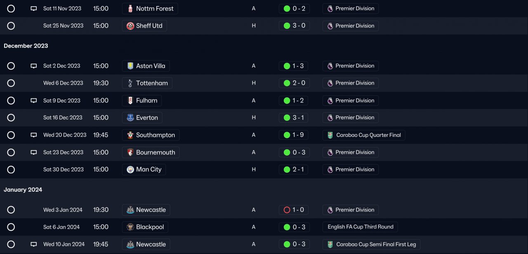Screen dimensions: 528x254
Task: Open the English FA Cup Third Round competition
Action: (361, 227)
